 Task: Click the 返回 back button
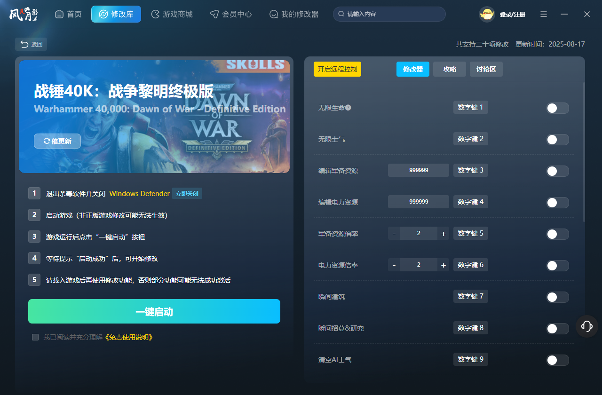(31, 44)
